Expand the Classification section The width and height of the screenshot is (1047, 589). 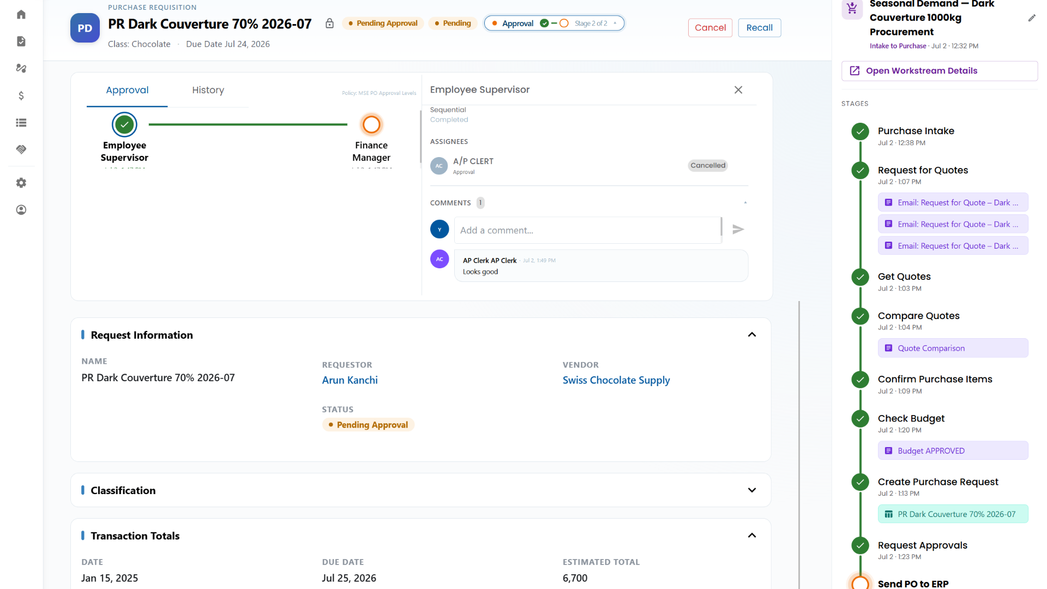(x=752, y=490)
